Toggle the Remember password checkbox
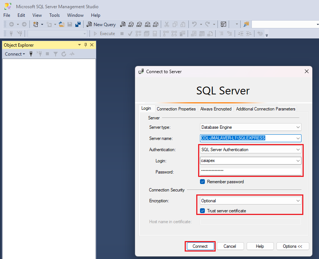This screenshot has width=319, height=259. pos(203,182)
